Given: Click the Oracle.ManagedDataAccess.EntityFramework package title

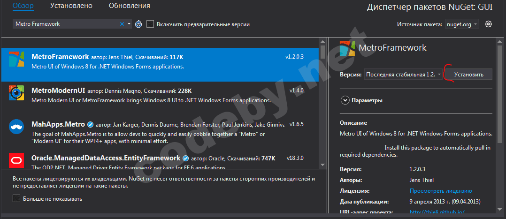Looking at the screenshot, I should [106, 159].
